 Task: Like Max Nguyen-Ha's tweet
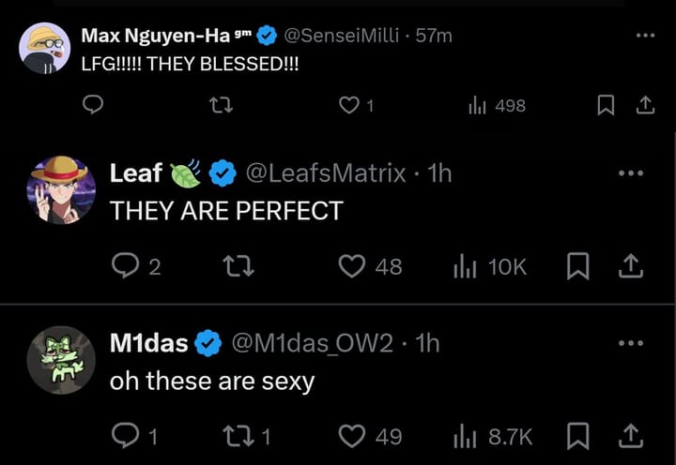[x=348, y=106]
